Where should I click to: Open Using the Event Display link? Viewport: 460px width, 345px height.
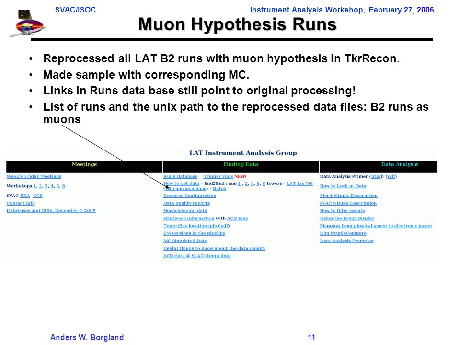(x=347, y=218)
